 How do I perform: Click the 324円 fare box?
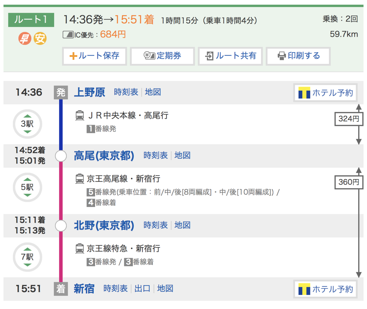tap(348, 119)
